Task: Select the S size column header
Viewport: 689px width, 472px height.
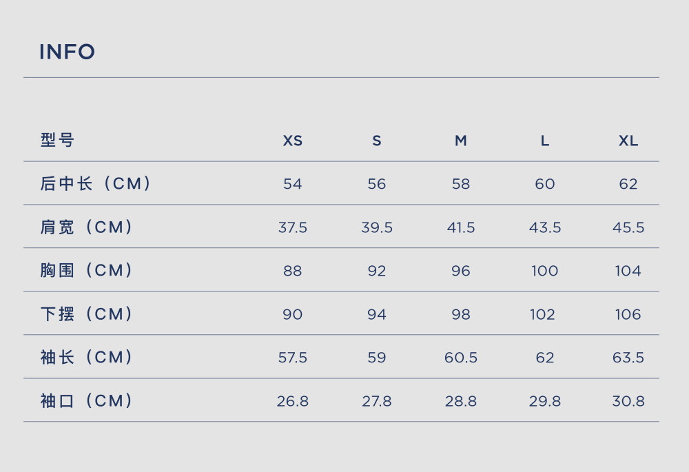Action: (x=377, y=141)
